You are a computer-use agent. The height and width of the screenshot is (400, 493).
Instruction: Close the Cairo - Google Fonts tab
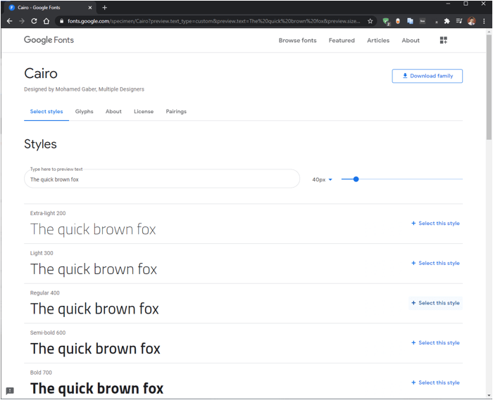(90, 8)
